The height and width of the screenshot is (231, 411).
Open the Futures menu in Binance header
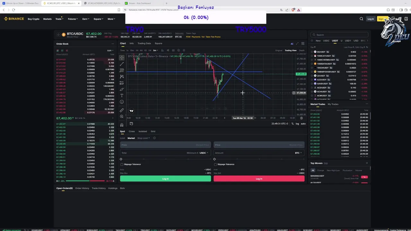tap(73, 19)
